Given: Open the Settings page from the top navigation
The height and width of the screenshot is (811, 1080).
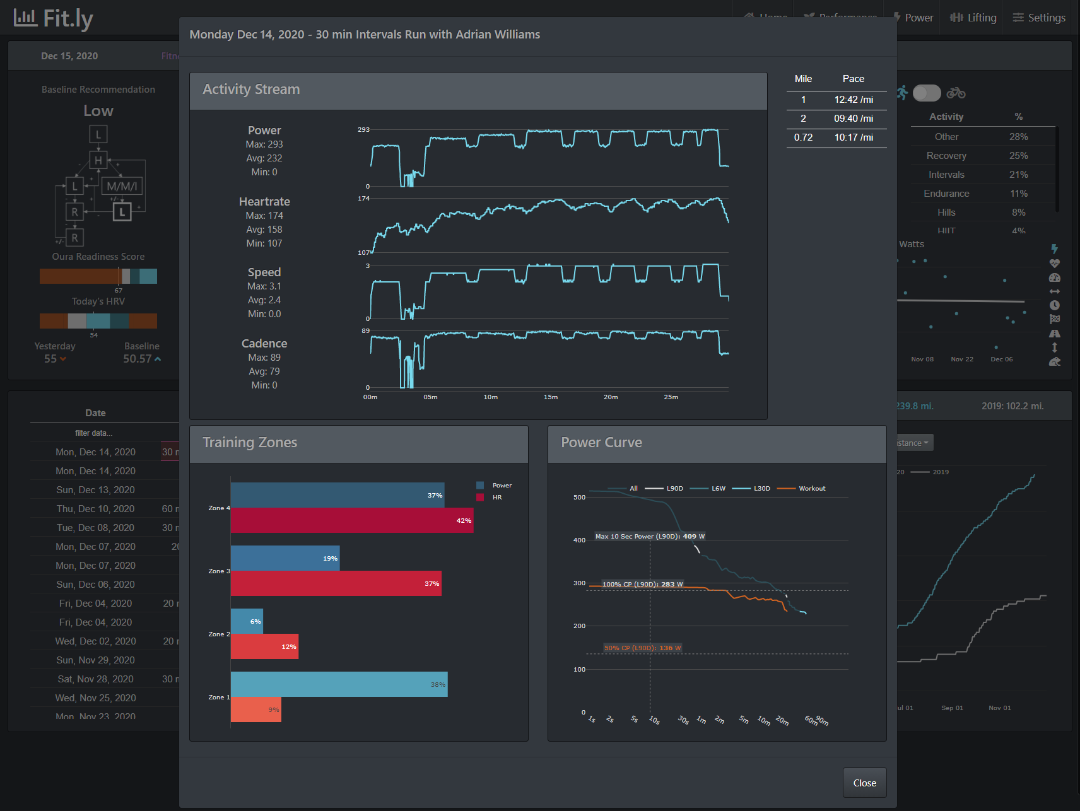Looking at the screenshot, I should (1039, 18).
